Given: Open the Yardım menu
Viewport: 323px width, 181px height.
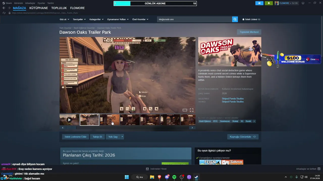Looking at the screenshot, I should 50,3.
